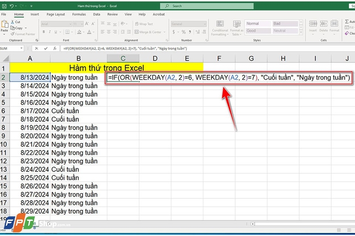Toggle center horizontal alignment
Image resolution: width=355 pixels, height=236 pixels.
click(109, 32)
